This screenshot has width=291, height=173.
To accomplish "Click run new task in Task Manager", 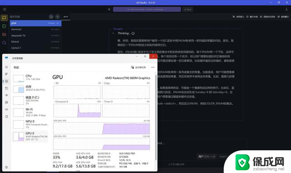I will pyautogui.click(x=138, y=67).
